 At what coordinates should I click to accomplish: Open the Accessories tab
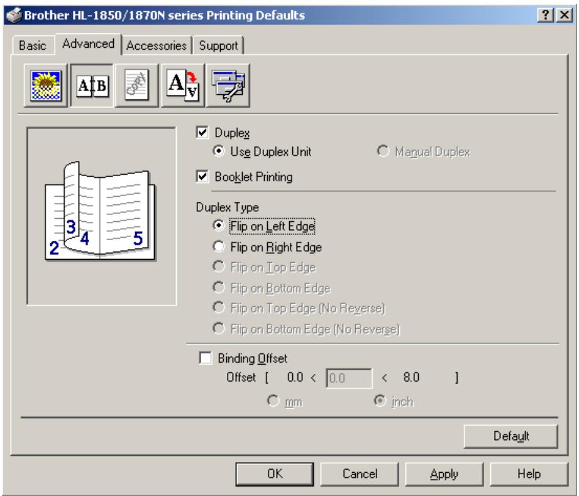pyautogui.click(x=157, y=46)
